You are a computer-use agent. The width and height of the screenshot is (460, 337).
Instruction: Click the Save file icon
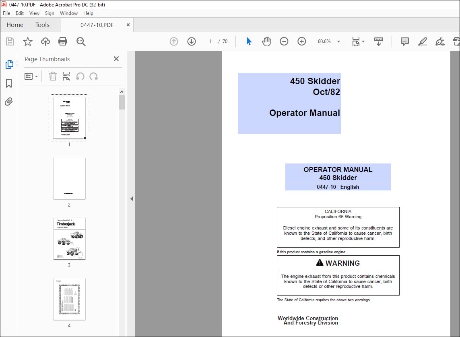10,41
